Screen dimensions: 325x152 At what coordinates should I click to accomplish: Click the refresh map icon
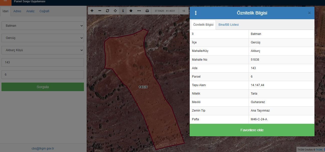coord(107,11)
